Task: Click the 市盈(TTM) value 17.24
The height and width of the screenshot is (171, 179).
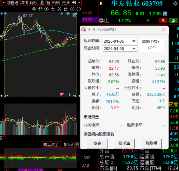Action: click(172, 168)
